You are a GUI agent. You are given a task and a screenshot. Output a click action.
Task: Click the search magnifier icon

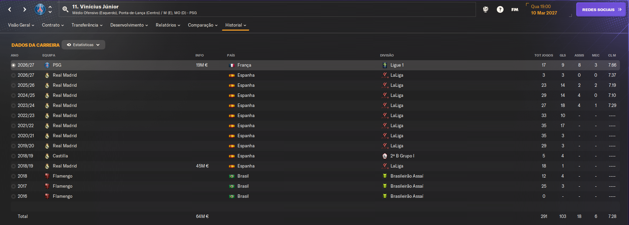66,9
